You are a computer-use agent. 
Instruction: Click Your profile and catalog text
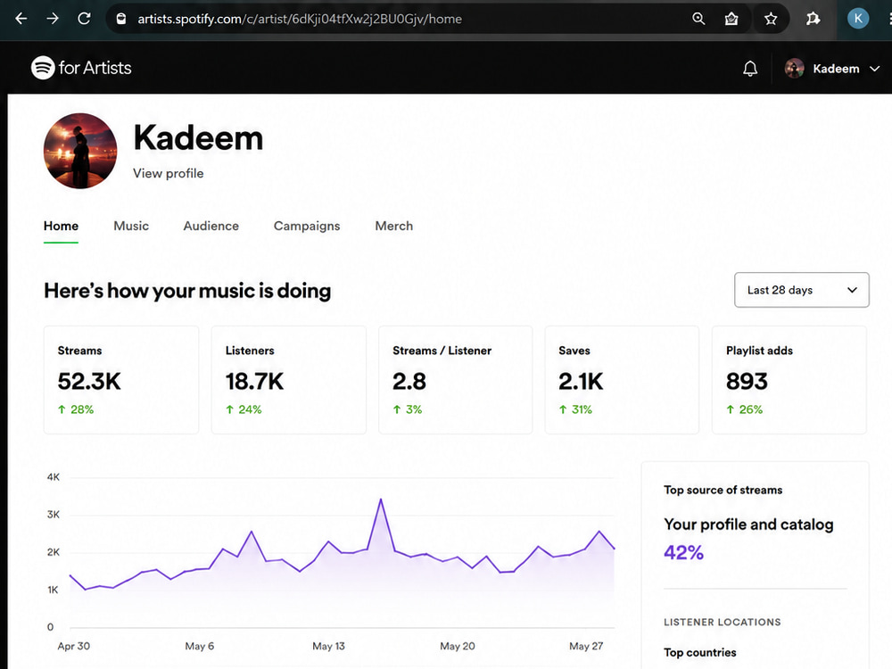tap(748, 524)
